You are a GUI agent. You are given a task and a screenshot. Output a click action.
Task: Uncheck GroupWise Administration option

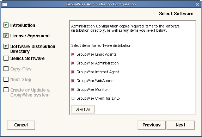click(x=73, y=63)
